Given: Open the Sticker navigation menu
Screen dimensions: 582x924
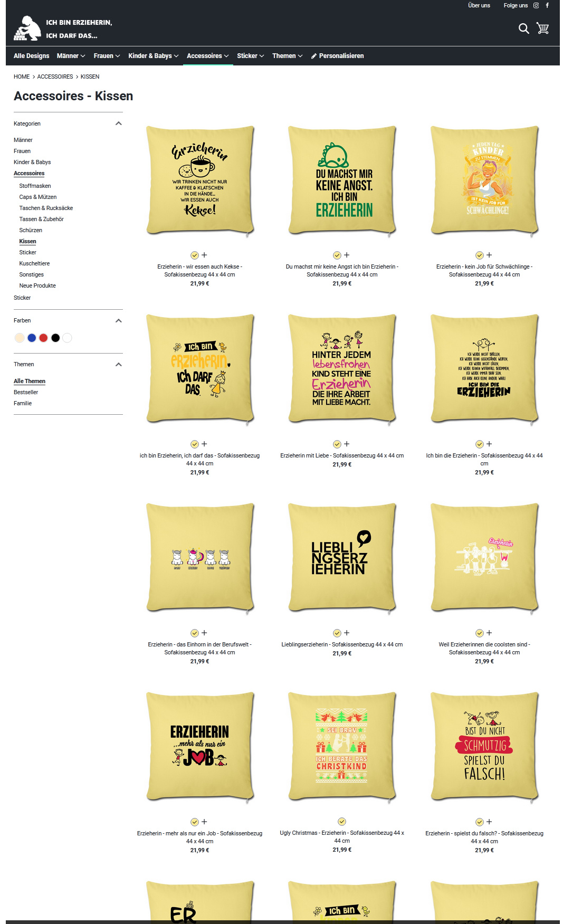Looking at the screenshot, I should pos(250,56).
